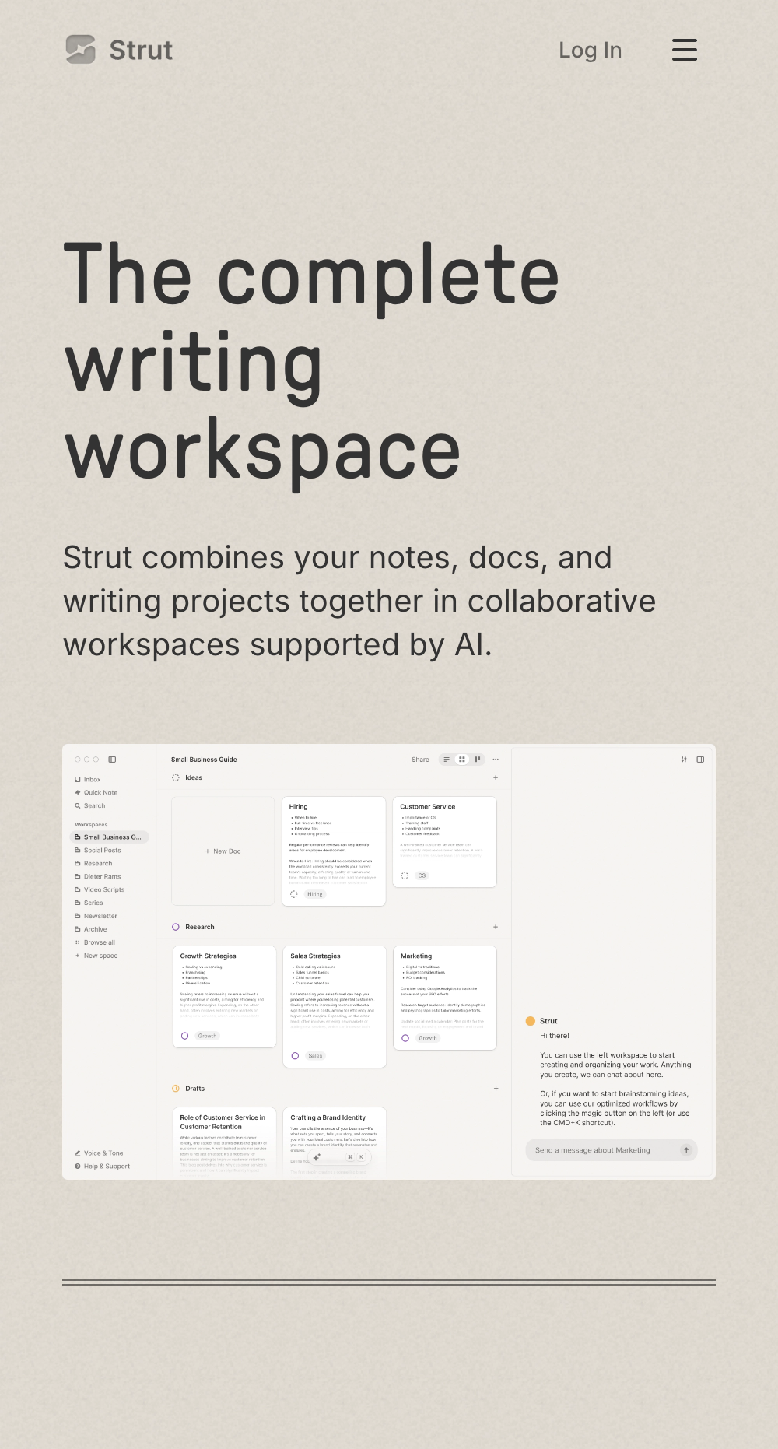Open Inbox in the sidebar

point(92,779)
